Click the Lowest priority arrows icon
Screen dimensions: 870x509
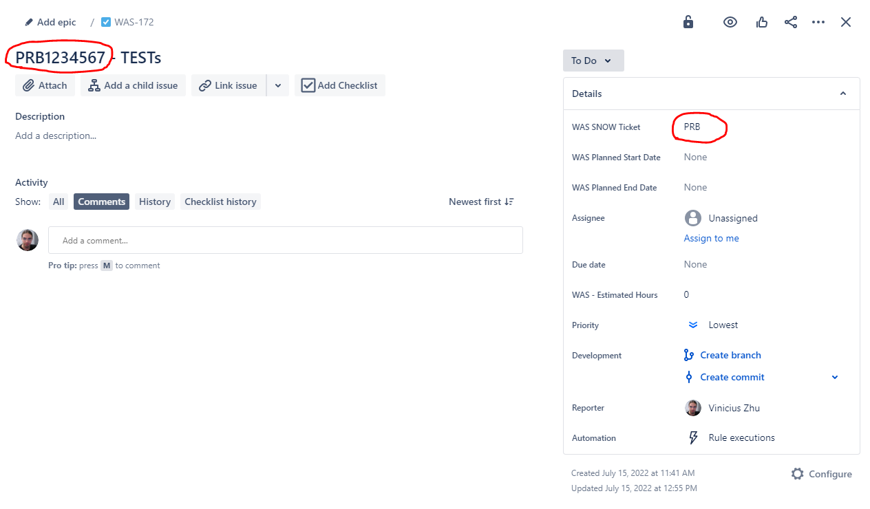tap(693, 325)
